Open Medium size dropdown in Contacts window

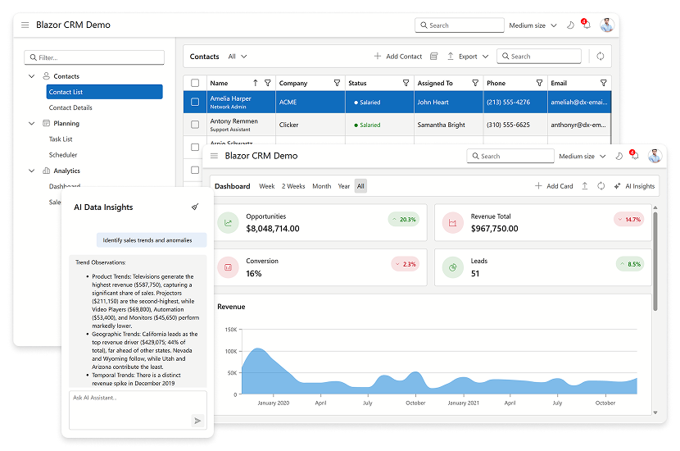[x=533, y=25]
